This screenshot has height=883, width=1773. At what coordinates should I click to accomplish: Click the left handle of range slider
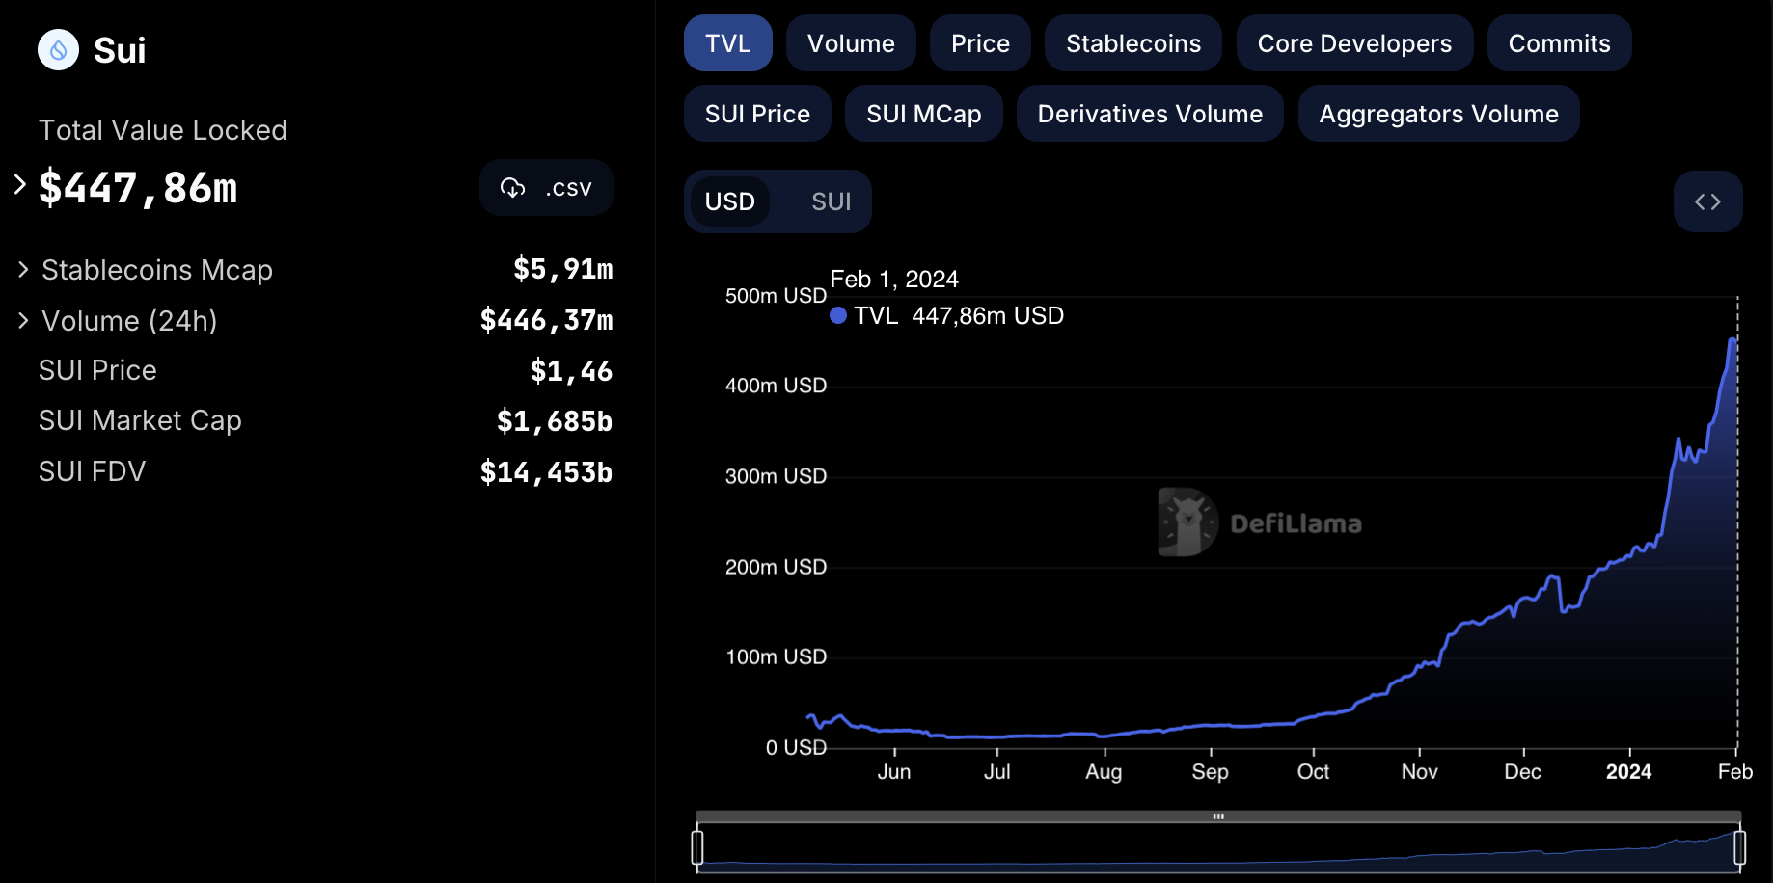[x=697, y=847]
